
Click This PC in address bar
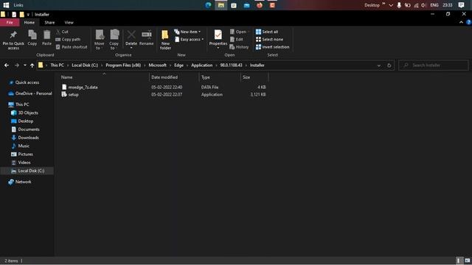[57, 66]
